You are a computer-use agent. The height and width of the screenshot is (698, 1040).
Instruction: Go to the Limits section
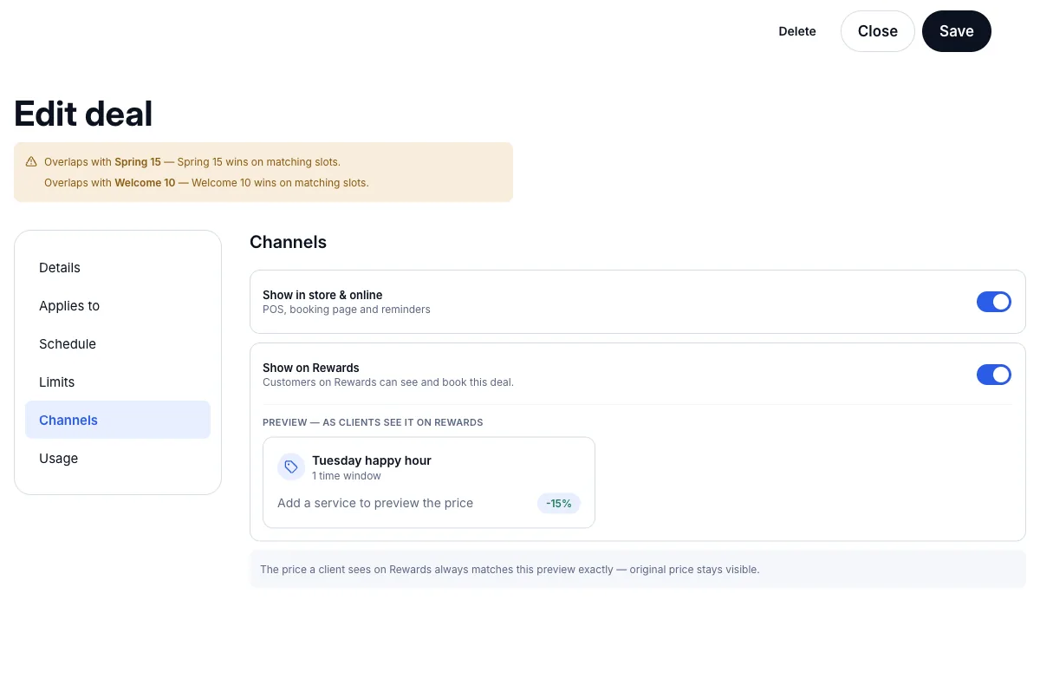click(118, 382)
